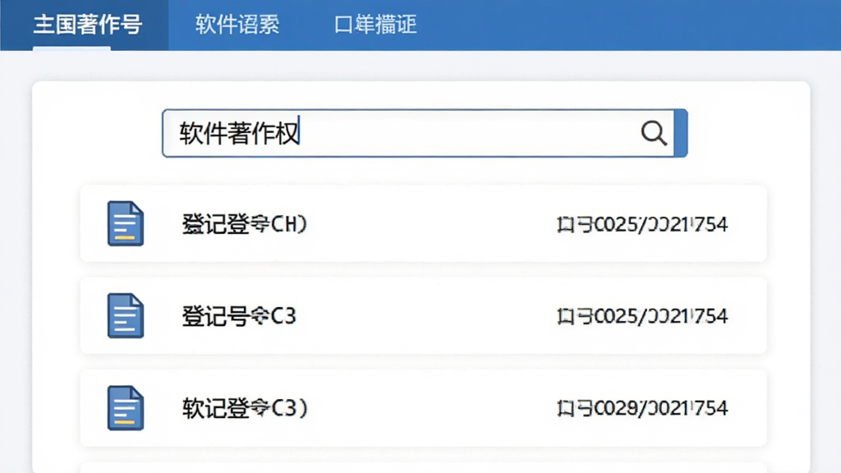Screen dimensions: 841x473
Task: Open the second tab starting with 软件
Action: [x=237, y=25]
